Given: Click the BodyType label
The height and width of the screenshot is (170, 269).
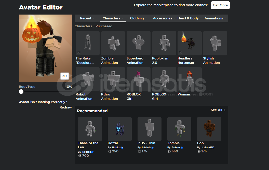Looking at the screenshot, I should 27,87.
